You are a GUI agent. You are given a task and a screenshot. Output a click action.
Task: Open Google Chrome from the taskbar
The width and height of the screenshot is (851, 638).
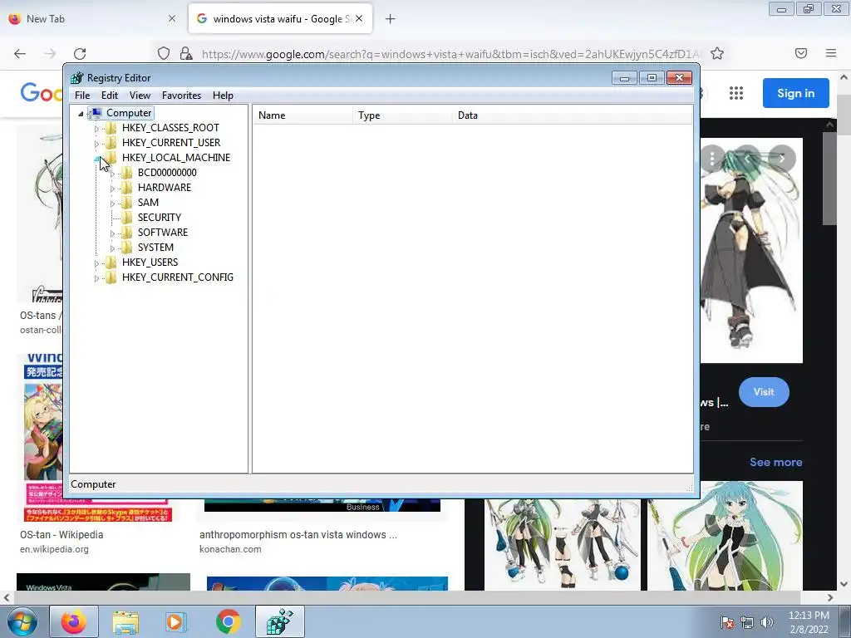[x=228, y=621]
